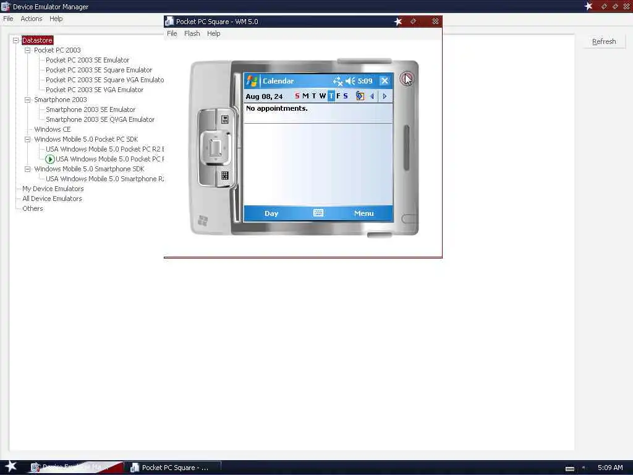
Task: Select Pocket PC 2003 SE Emulator
Action: [x=88, y=60]
